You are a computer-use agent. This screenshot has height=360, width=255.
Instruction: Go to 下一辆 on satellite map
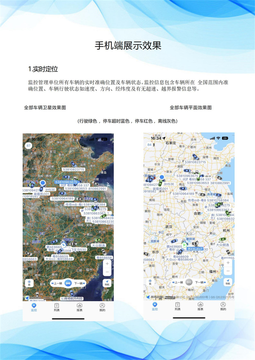point(79,283)
